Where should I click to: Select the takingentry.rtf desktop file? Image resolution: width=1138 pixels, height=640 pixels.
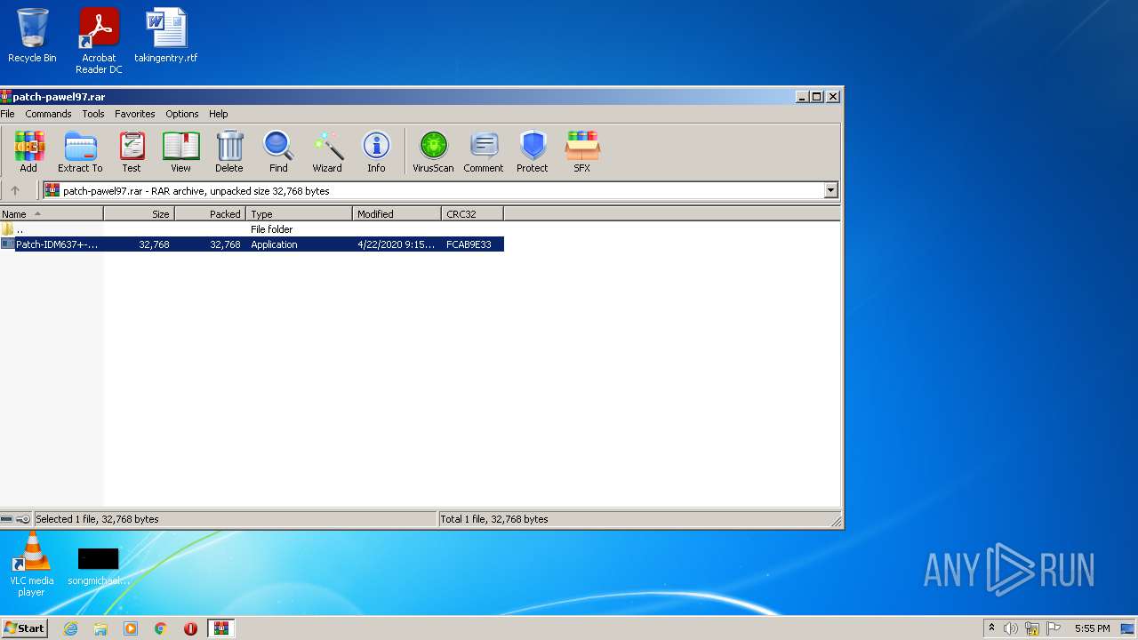point(166,36)
